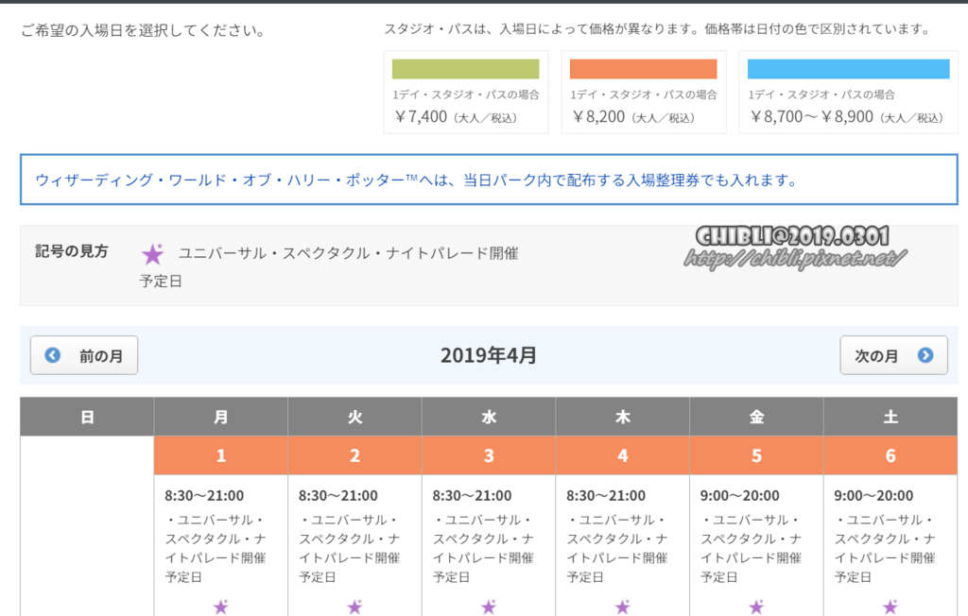Image resolution: width=968 pixels, height=616 pixels.
Task: Choose date 6 in the calendar
Action: click(890, 455)
